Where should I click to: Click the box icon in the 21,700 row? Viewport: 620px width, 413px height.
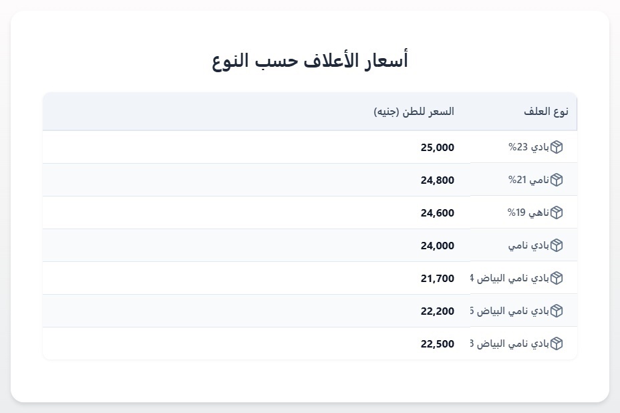[x=556, y=278]
